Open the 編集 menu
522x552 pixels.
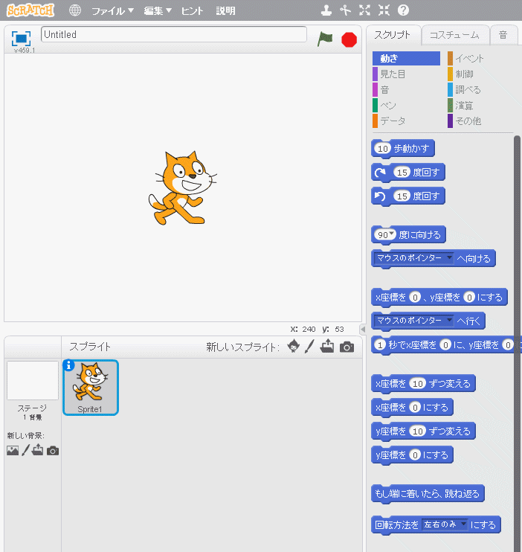158,11
